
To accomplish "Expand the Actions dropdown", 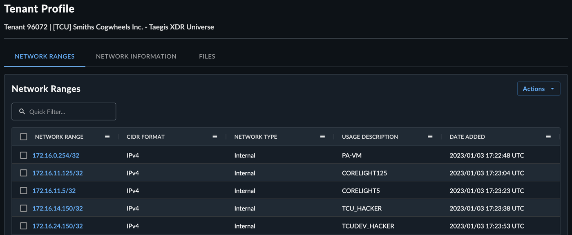I will tap(538, 89).
